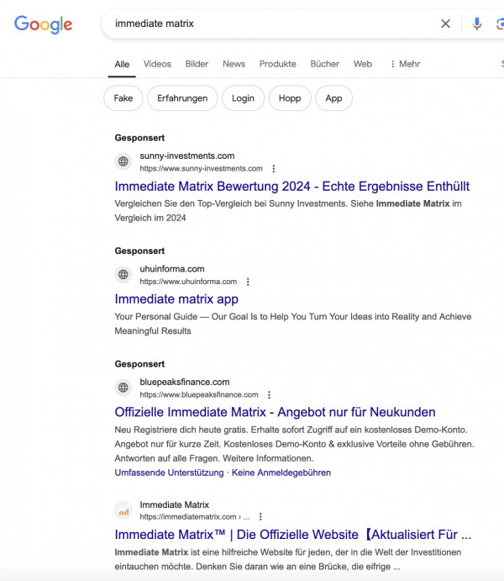Open Immediate Matrix Bewertung 2024 result

(292, 186)
